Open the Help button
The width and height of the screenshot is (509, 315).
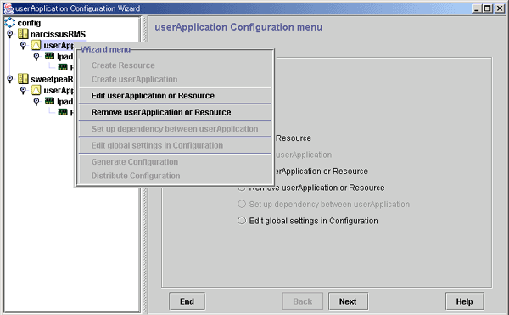pyautogui.click(x=464, y=301)
